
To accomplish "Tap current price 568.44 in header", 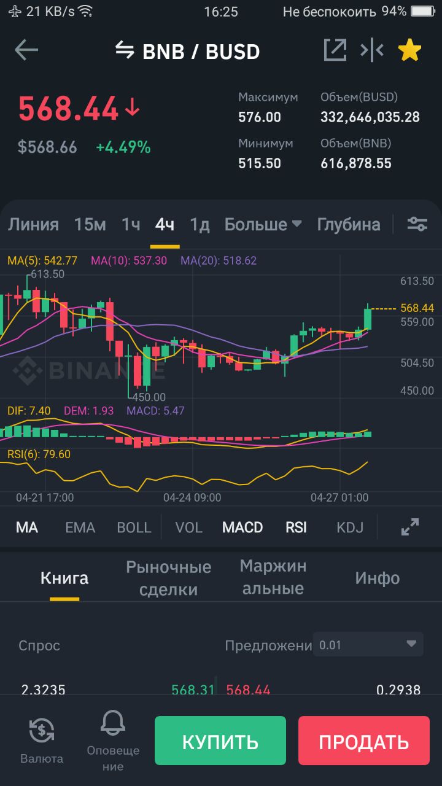I will (x=68, y=109).
